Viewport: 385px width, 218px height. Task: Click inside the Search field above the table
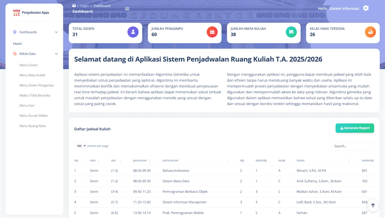[x=352, y=146]
